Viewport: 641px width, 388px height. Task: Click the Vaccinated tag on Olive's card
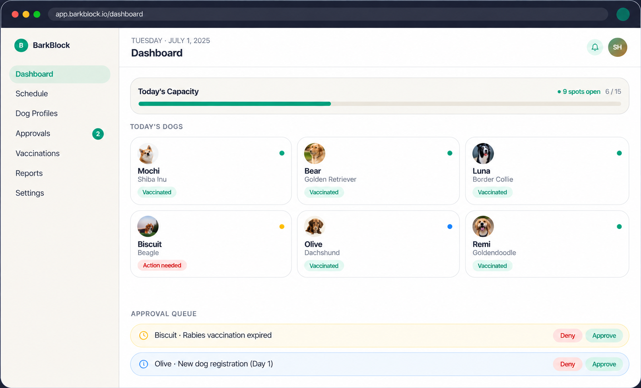324,266
